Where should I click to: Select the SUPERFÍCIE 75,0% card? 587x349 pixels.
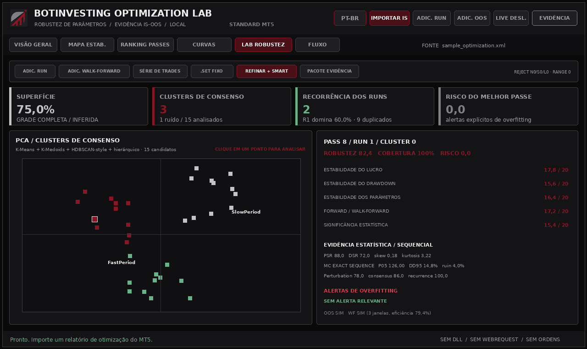[78, 106]
